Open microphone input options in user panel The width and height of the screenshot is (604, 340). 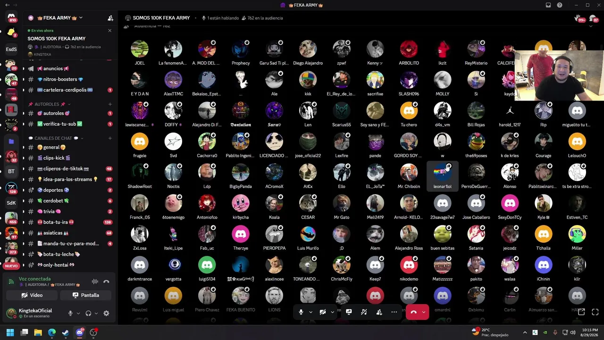tap(78, 313)
